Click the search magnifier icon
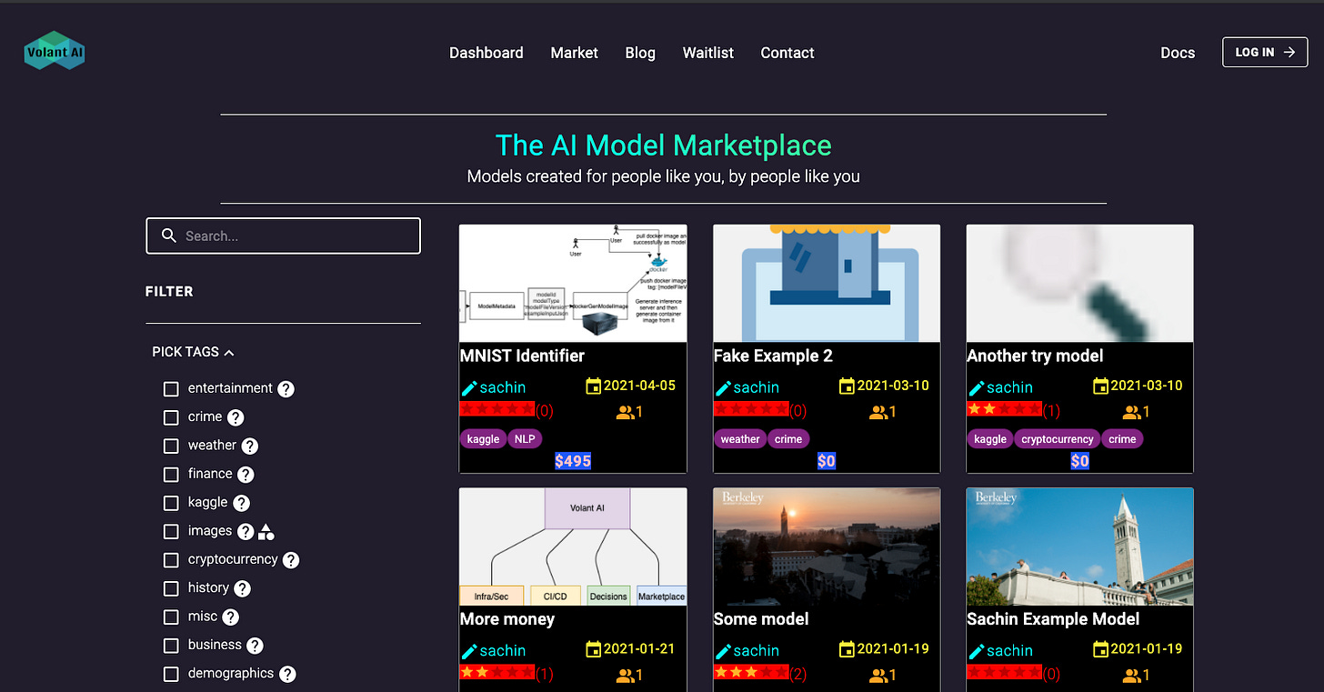 click(168, 236)
